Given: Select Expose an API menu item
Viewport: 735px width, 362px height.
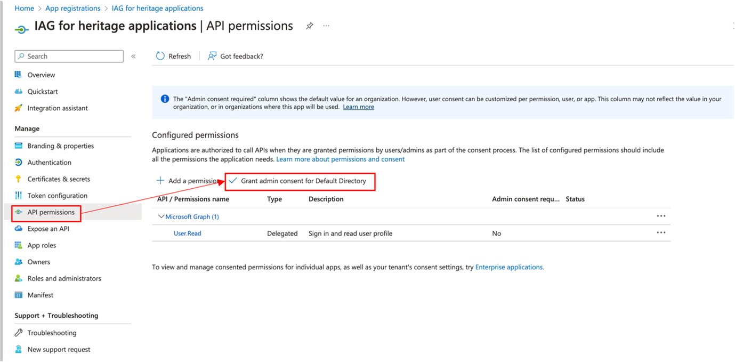Looking at the screenshot, I should click(48, 229).
